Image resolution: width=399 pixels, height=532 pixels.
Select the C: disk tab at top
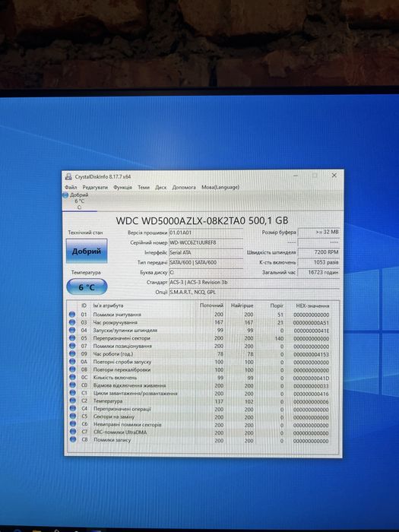pyautogui.click(x=79, y=201)
